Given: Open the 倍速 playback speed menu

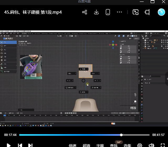Looking at the screenshot, I should (x=72, y=145).
